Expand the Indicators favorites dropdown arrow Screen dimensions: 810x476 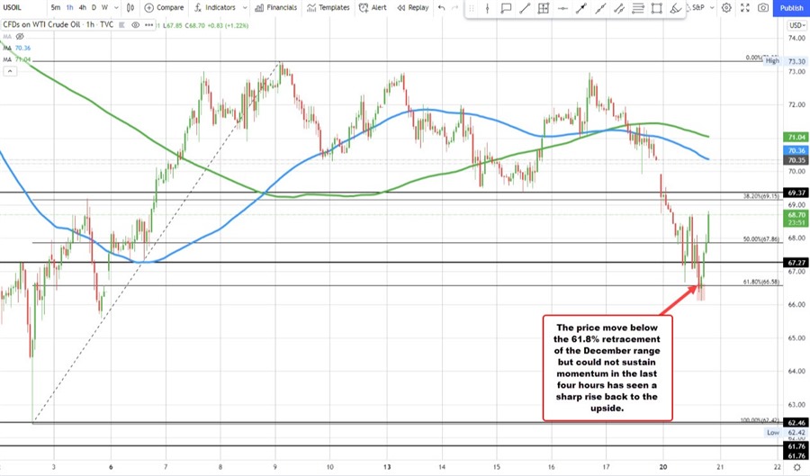tap(245, 8)
